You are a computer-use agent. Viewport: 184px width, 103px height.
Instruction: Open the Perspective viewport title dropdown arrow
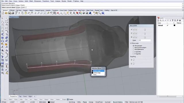point(18,17)
